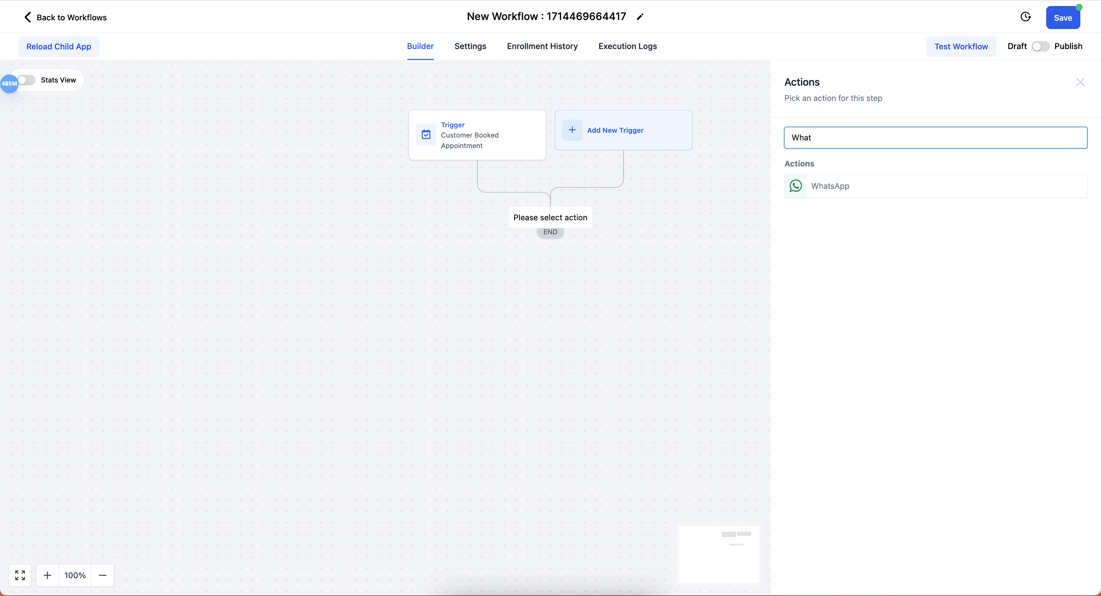Screen dimensions: 1101x596
Task: Close the Actions panel
Action: pyautogui.click(x=1080, y=82)
